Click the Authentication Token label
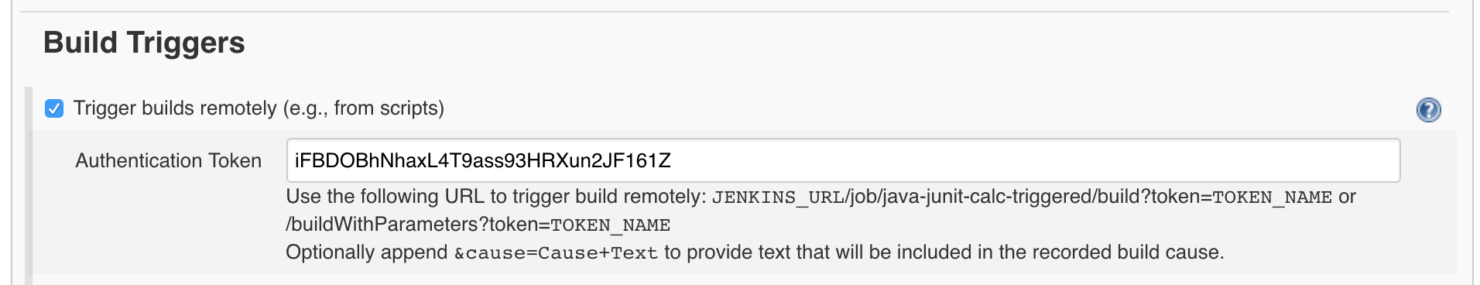This screenshot has width=1480, height=285. pyautogui.click(x=168, y=160)
